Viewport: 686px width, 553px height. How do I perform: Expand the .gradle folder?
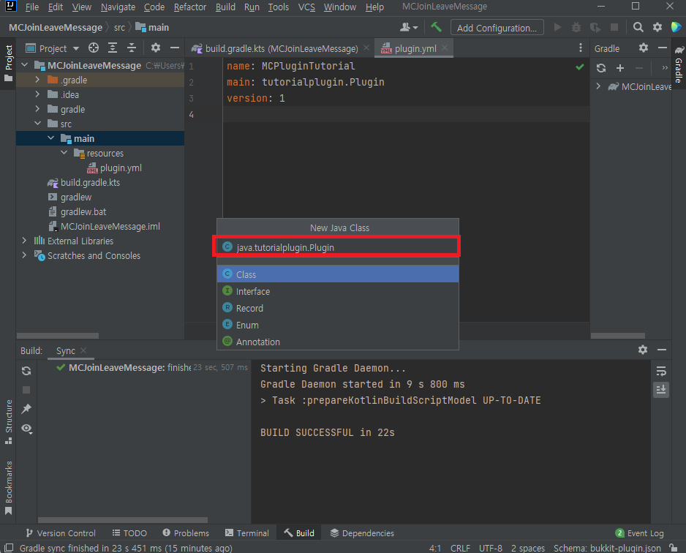[37, 80]
